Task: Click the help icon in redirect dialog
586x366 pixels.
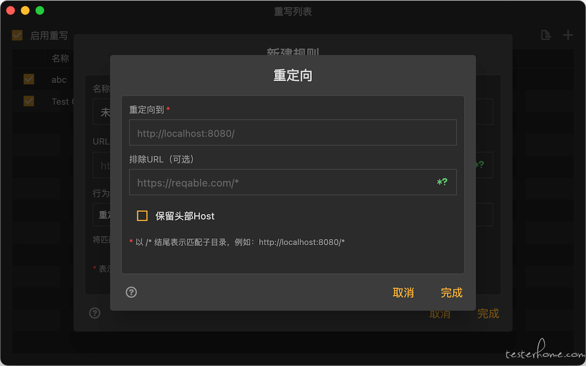Action: (x=131, y=292)
